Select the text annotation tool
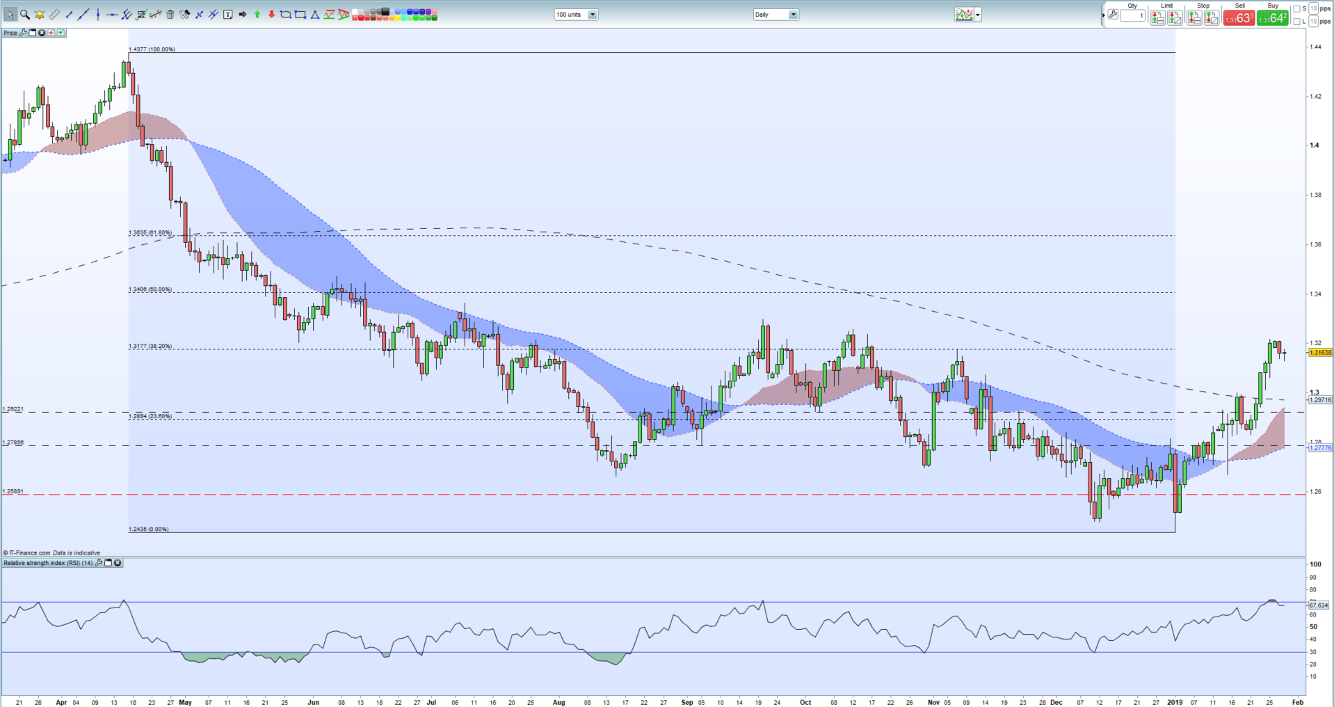This screenshot has height=707, width=1334. tap(227, 15)
